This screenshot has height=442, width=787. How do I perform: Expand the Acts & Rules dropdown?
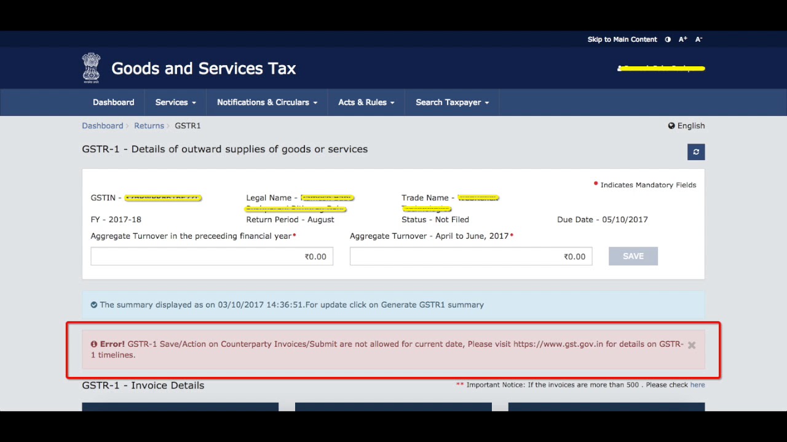[x=366, y=103]
